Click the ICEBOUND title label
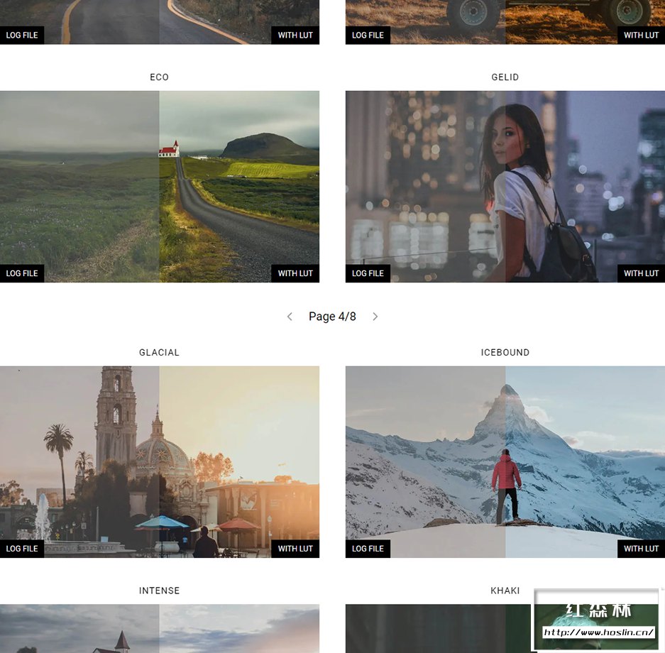This screenshot has height=653, width=665. (x=505, y=352)
